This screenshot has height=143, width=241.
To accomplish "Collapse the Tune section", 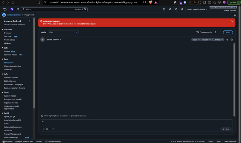I will click(2, 92).
